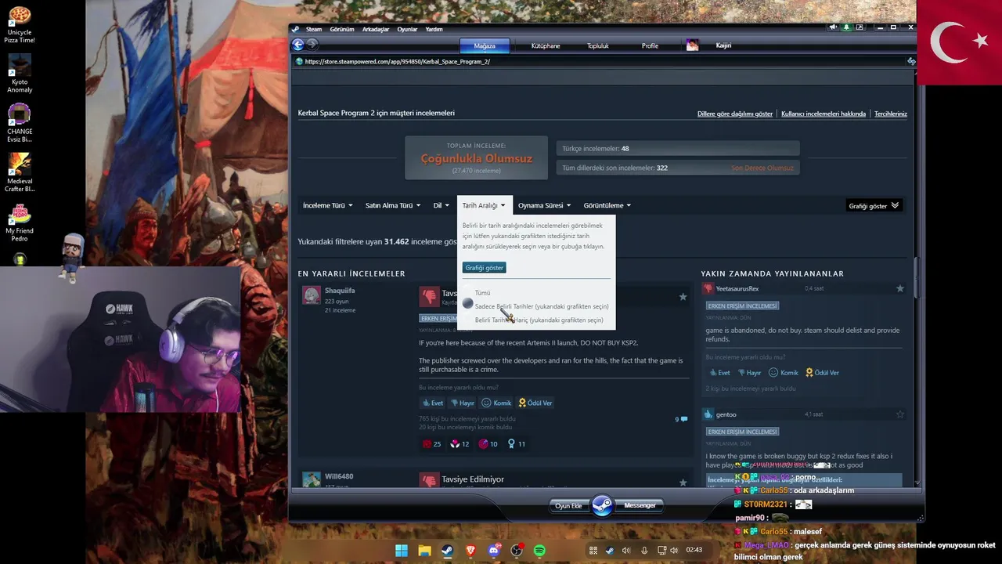
Task: Open Windows Start menu
Action: click(402, 550)
